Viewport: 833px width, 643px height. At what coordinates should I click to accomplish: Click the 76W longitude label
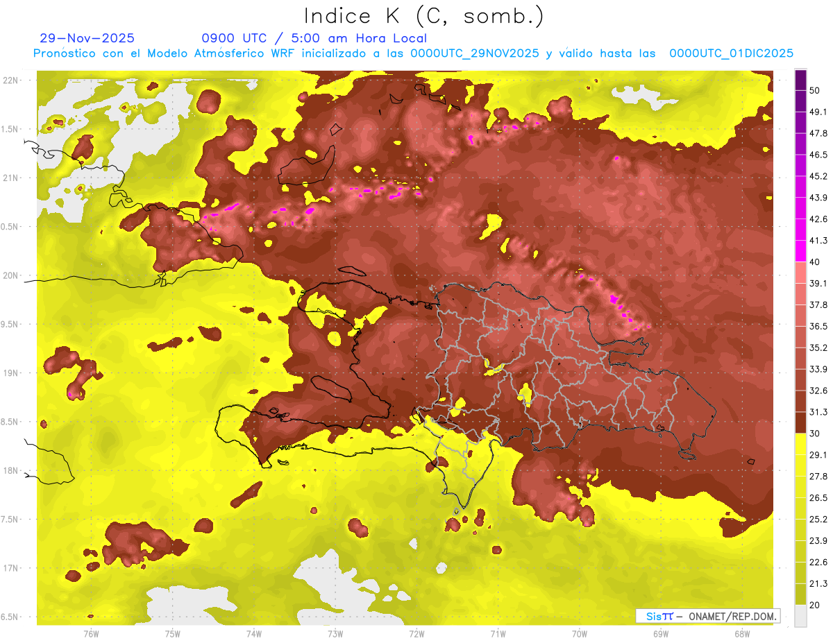[x=91, y=633]
